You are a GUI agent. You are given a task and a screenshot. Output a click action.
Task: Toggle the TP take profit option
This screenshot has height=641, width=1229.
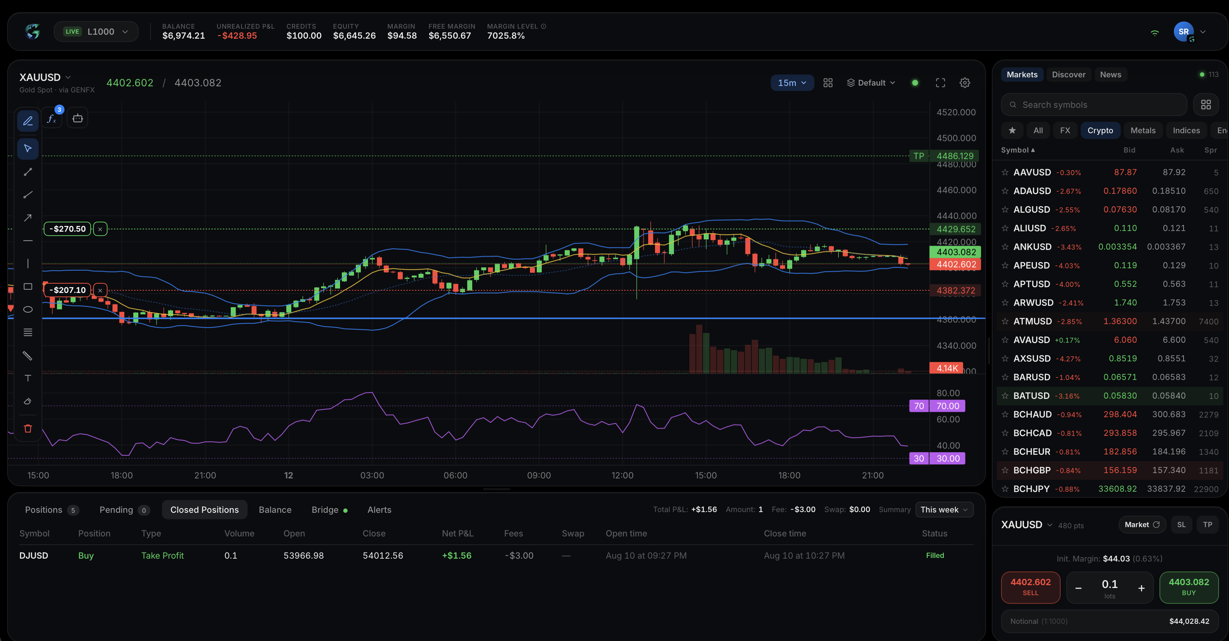tap(1207, 525)
